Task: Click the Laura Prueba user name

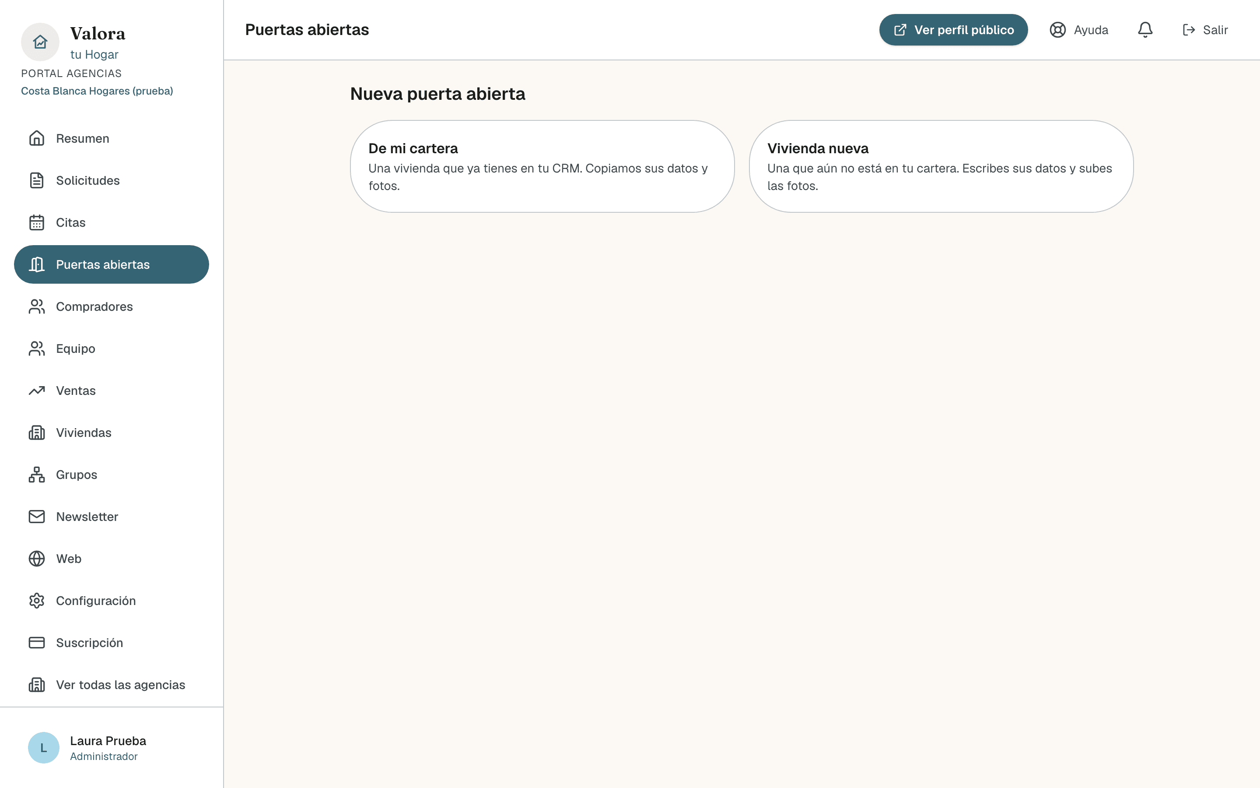Action: click(108, 741)
